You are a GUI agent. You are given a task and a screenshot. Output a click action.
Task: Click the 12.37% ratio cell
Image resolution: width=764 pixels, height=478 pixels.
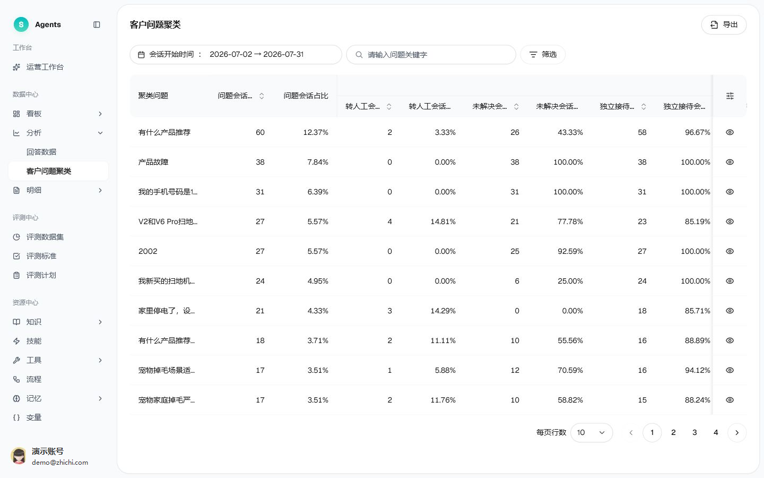(x=316, y=132)
